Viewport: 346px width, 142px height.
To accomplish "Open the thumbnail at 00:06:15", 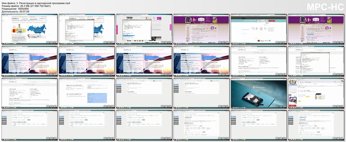I will [x=201, y=126].
